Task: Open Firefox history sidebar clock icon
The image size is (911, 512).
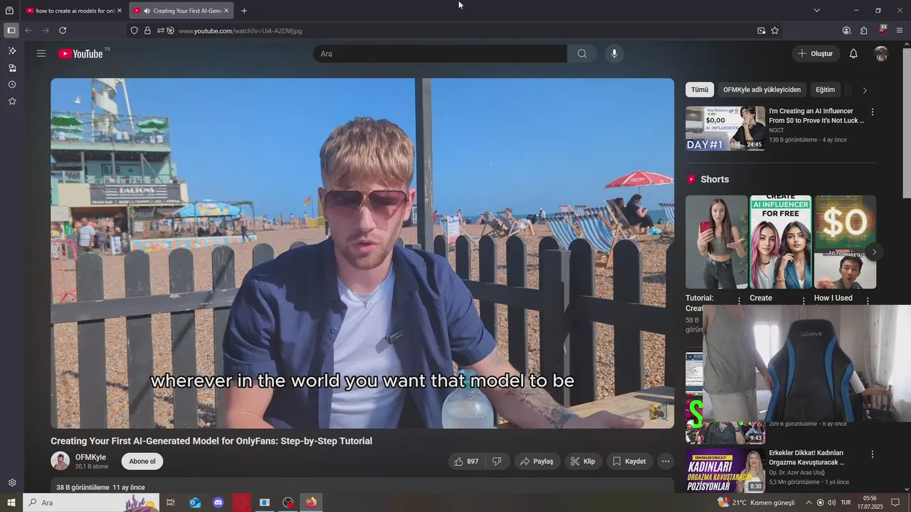Action: click(x=12, y=85)
